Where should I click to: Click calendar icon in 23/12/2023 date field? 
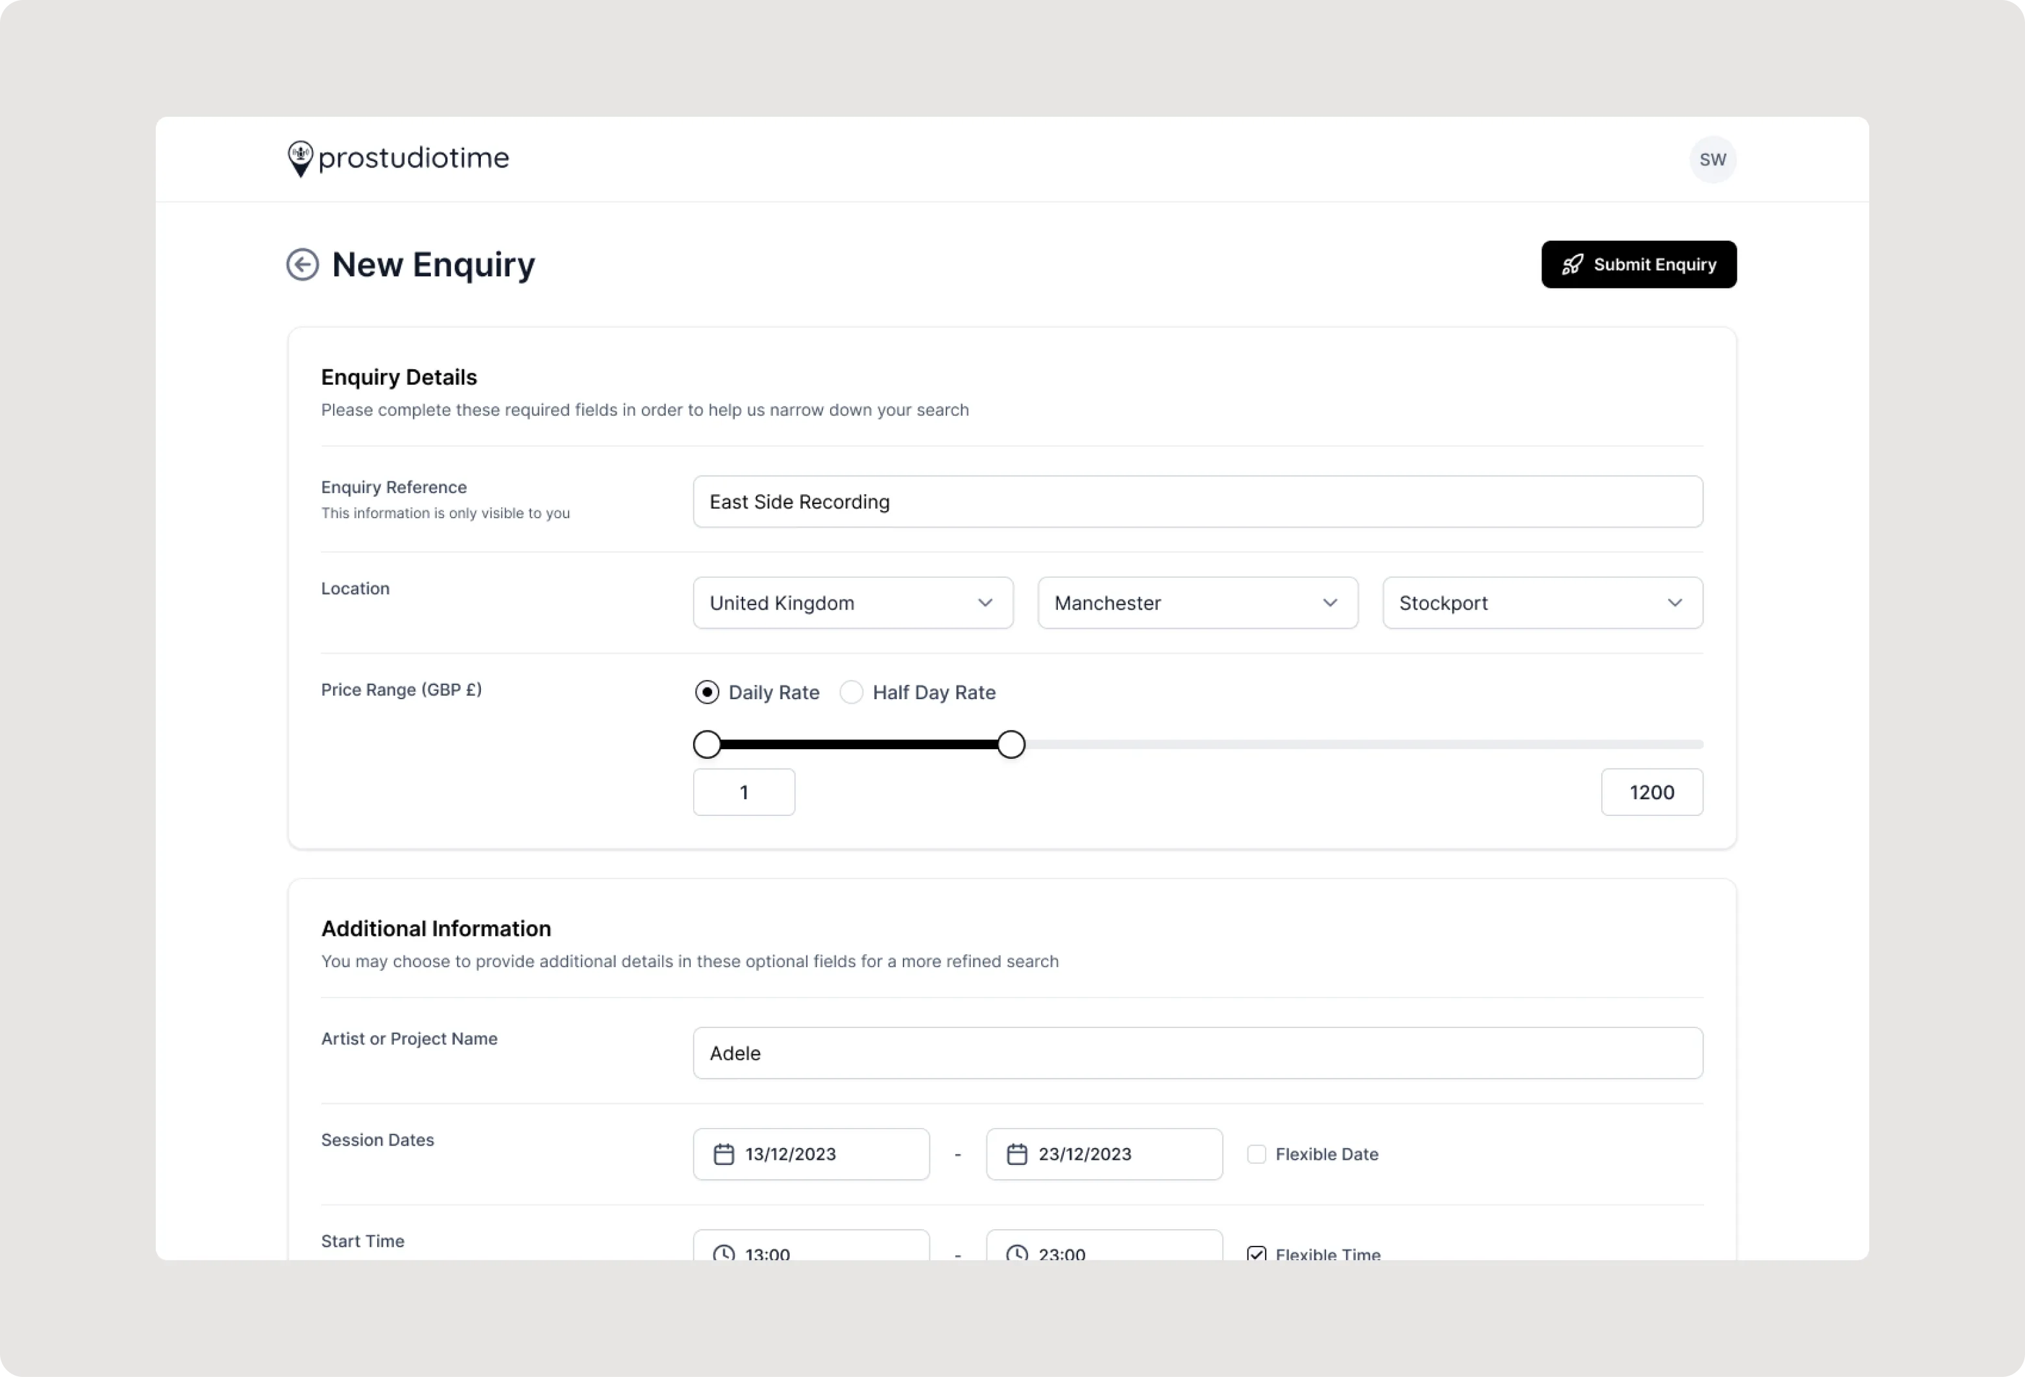point(1016,1154)
